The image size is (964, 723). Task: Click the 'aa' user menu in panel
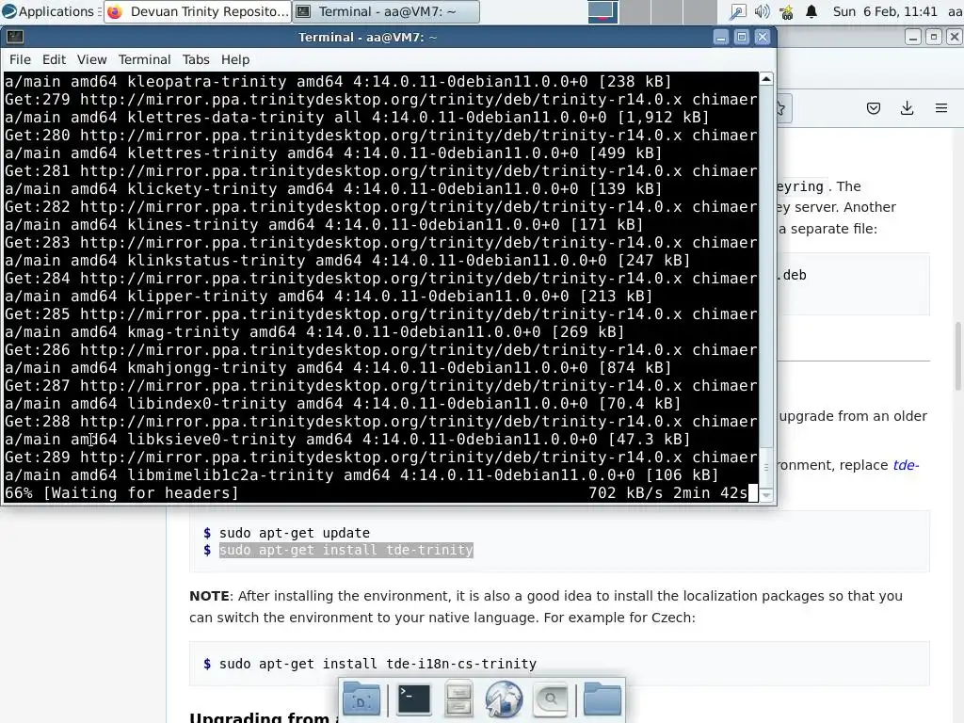coord(955,11)
